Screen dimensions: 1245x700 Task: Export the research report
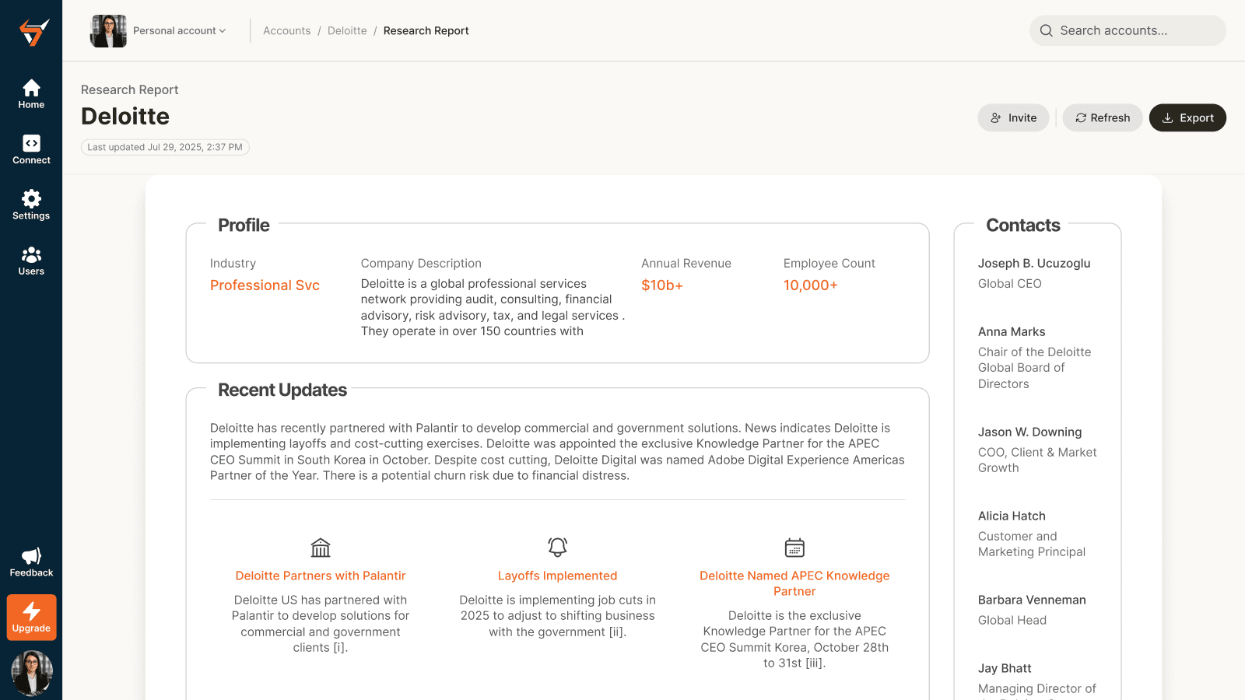pos(1187,118)
